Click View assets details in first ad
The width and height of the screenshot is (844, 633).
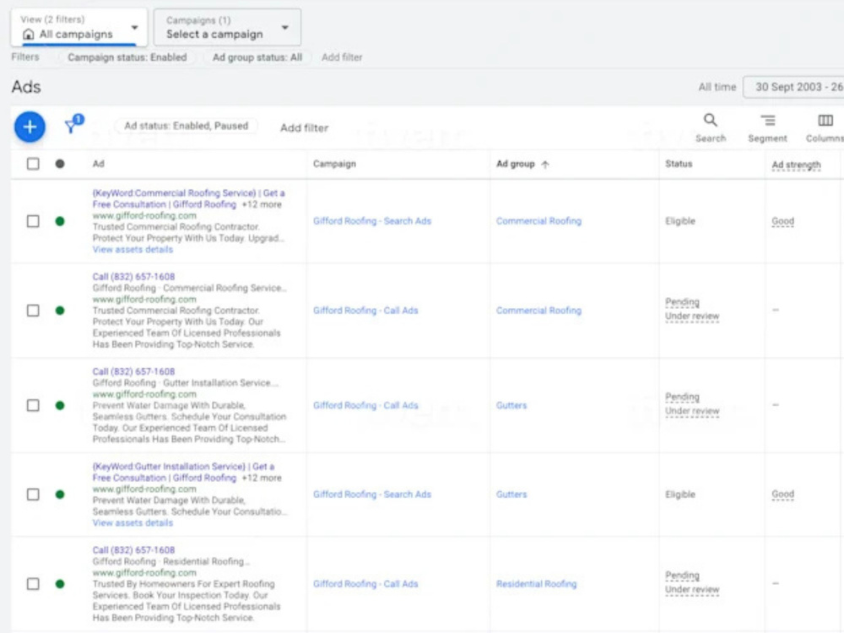coord(133,250)
